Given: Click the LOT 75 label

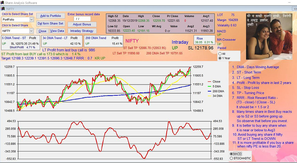Looking at the screenshot, I should pos(226,15).
